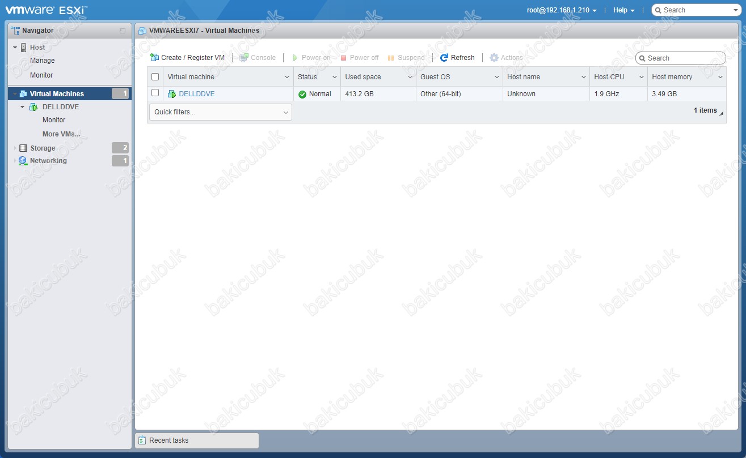The height and width of the screenshot is (458, 746).
Task: Click the Power off stop icon
Action: coord(343,58)
